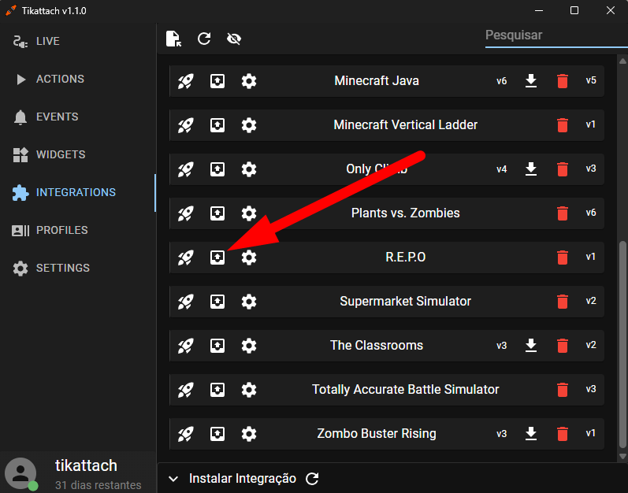Delete The Classrooms integration
The height and width of the screenshot is (493, 628).
coord(563,345)
